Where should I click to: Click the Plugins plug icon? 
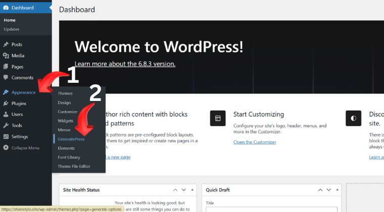pyautogui.click(x=6, y=103)
